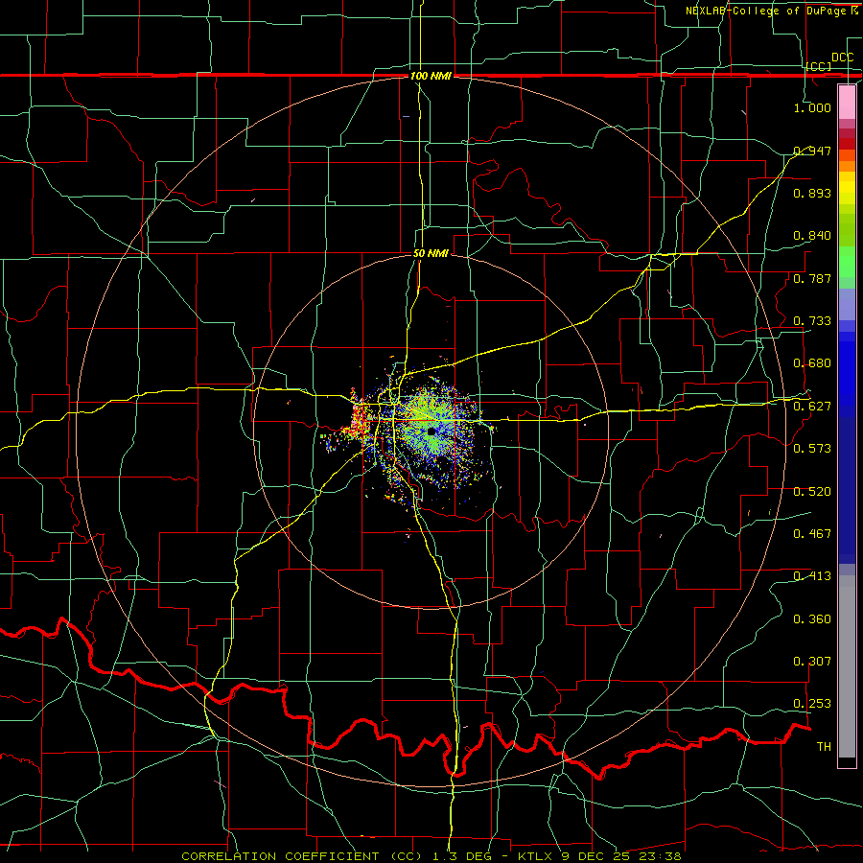Click the 100 NMI range ring label
863x863 pixels.
[431, 76]
